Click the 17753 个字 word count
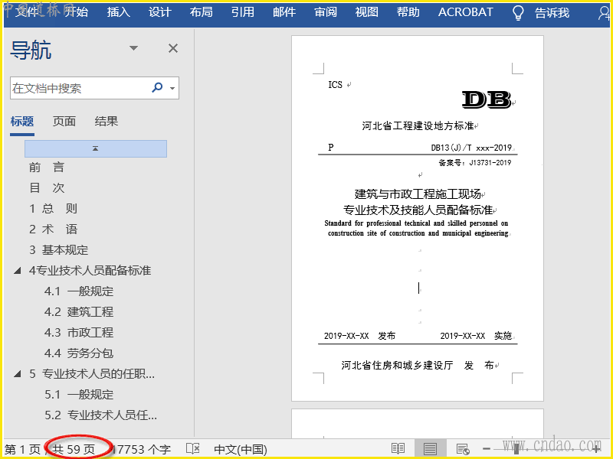Screen dimensions: 613x459 (142, 449)
